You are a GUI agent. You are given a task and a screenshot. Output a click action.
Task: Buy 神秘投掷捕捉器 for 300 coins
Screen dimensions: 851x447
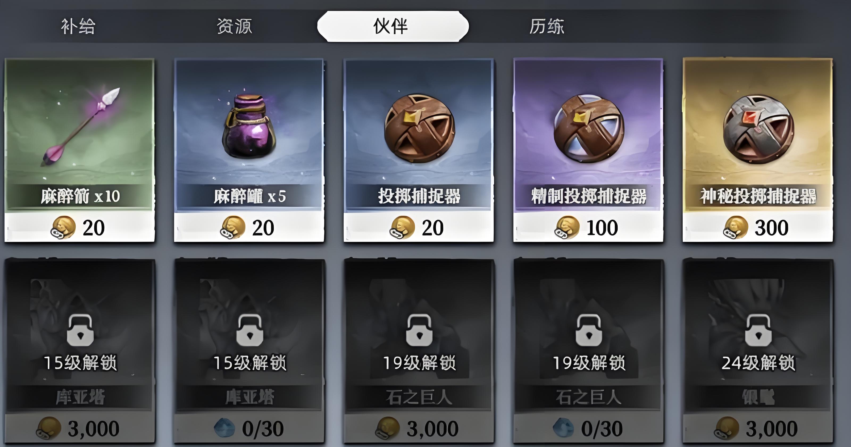pyautogui.click(x=758, y=227)
